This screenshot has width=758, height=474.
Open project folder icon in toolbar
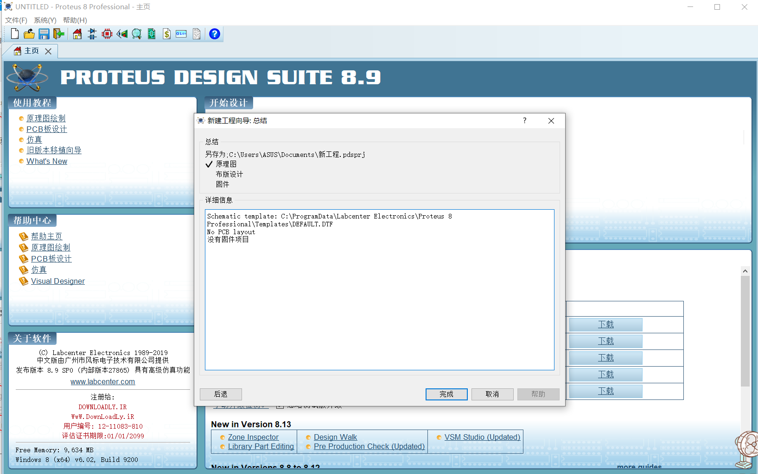(x=29, y=34)
